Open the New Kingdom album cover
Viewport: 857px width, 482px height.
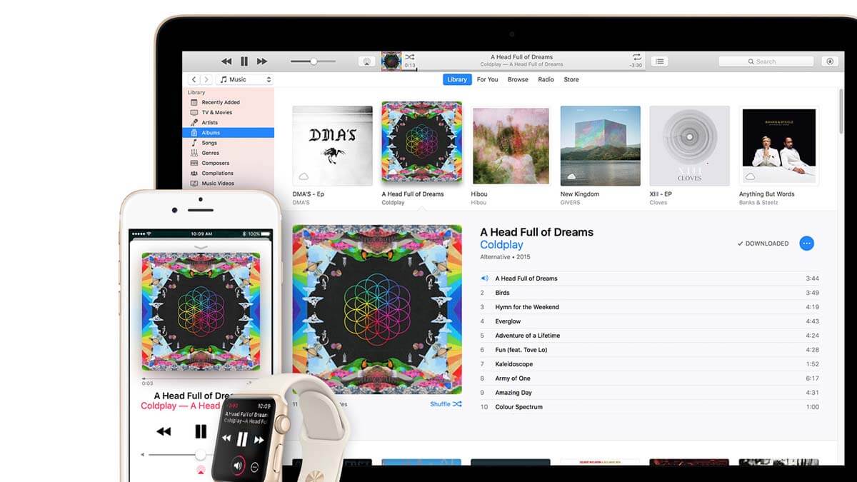pyautogui.click(x=601, y=146)
